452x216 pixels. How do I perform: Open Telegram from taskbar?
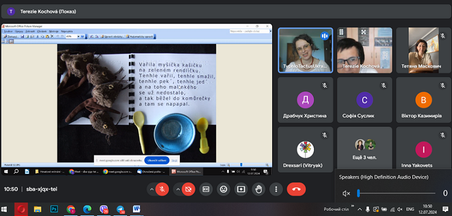pos(121,209)
